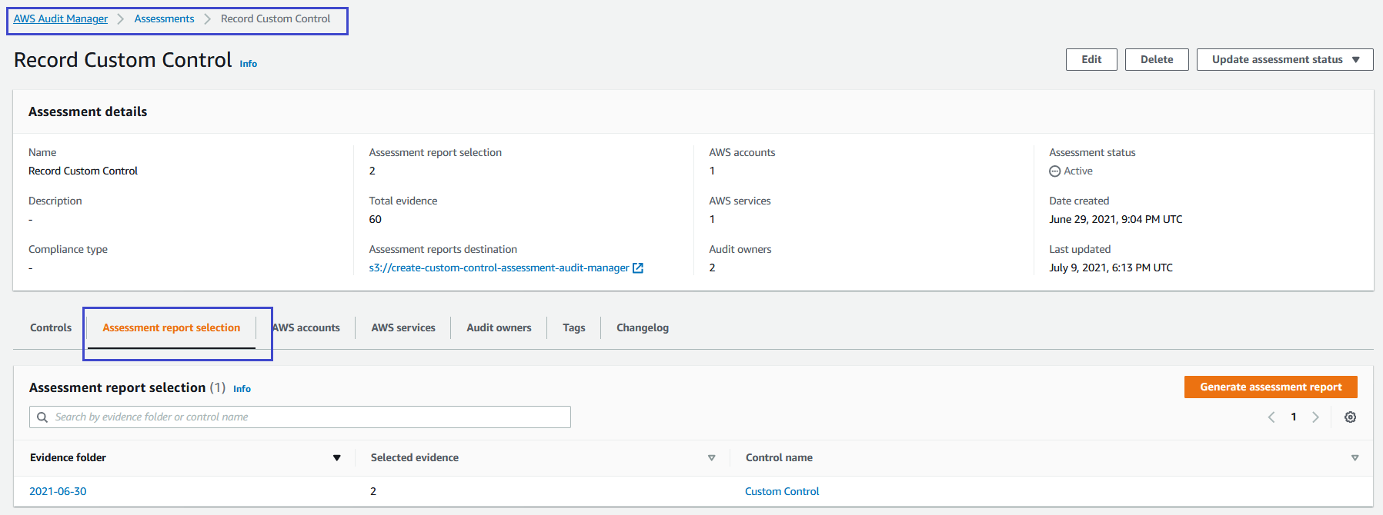Click the Edit button
The image size is (1383, 515).
click(1091, 60)
